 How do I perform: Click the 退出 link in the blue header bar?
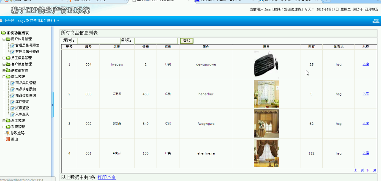pos(376,21)
